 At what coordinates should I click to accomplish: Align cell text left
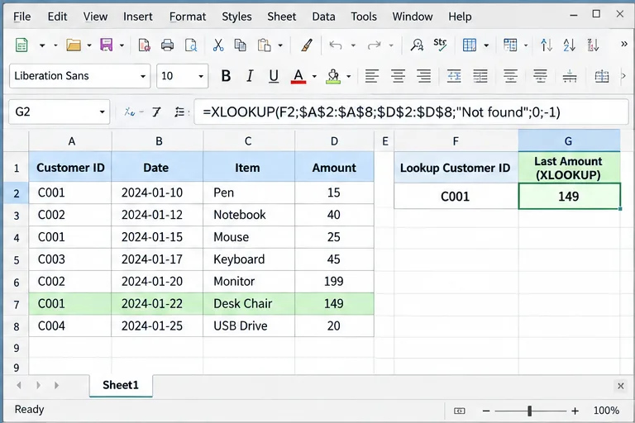coord(372,76)
